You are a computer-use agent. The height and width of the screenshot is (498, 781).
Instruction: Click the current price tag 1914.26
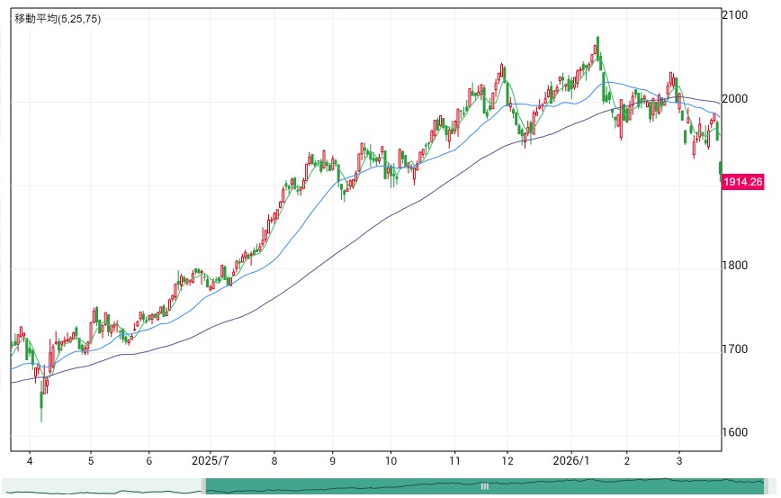point(742,182)
